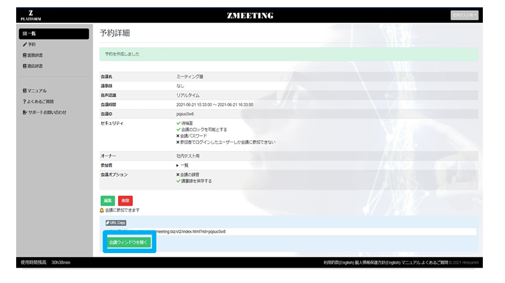Click the check icon beside 議事録を保存する

(x=178, y=181)
